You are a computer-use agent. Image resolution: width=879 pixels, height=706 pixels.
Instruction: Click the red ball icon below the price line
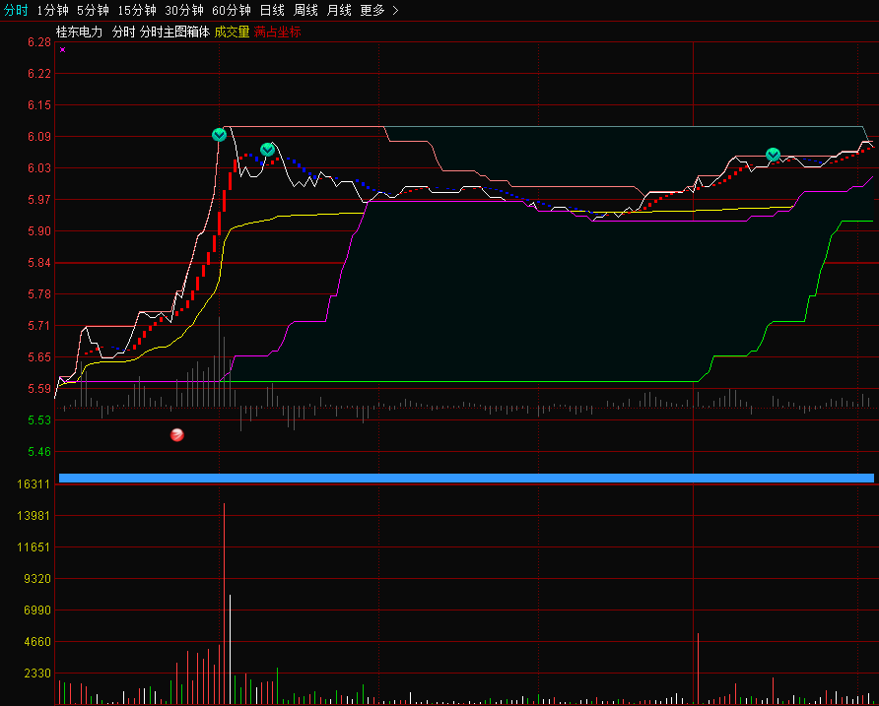tap(177, 435)
